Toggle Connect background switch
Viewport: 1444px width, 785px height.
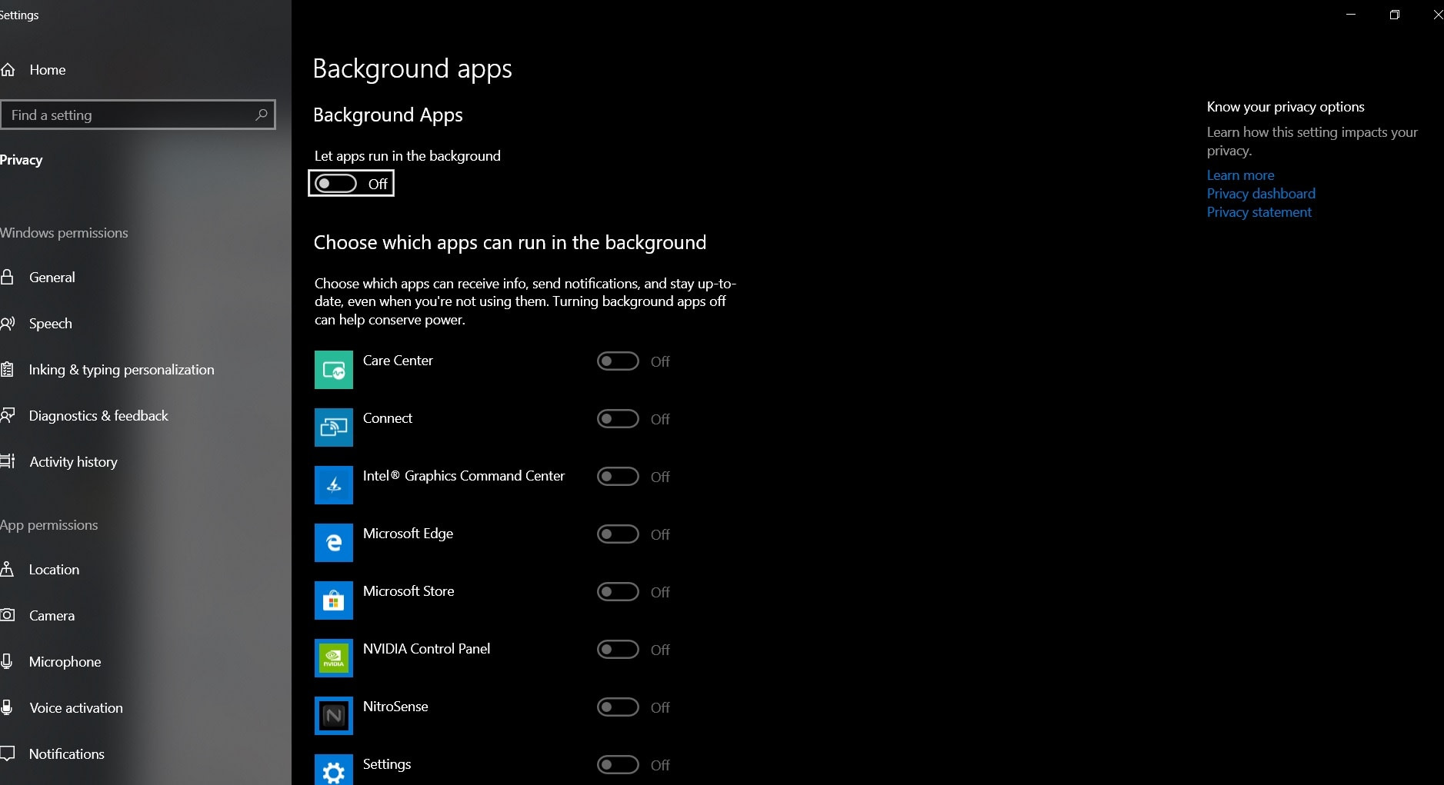pyautogui.click(x=618, y=419)
